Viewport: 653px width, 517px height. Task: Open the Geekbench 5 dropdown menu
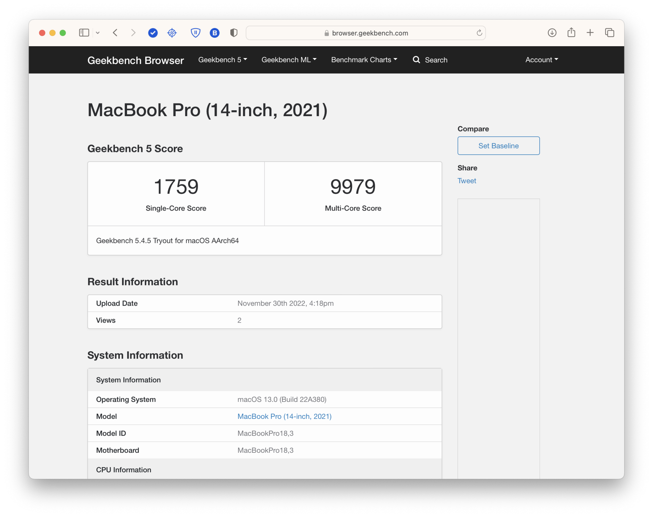click(222, 60)
